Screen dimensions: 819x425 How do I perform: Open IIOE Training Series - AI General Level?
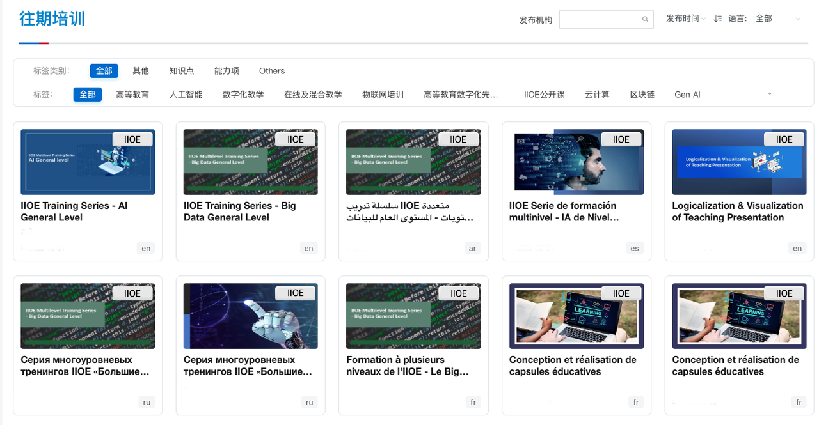tap(74, 212)
